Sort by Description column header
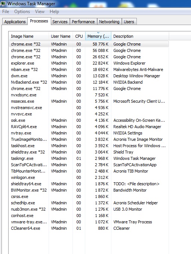 click(x=140, y=36)
